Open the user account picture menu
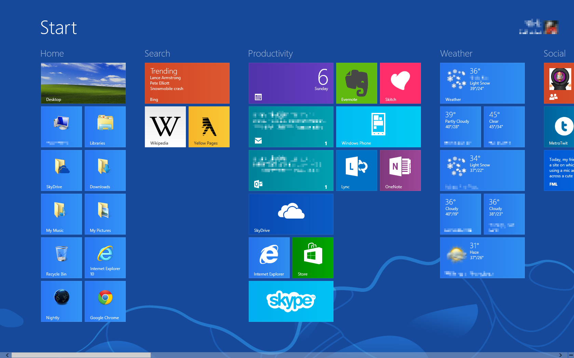The image size is (574, 358). tap(551, 27)
